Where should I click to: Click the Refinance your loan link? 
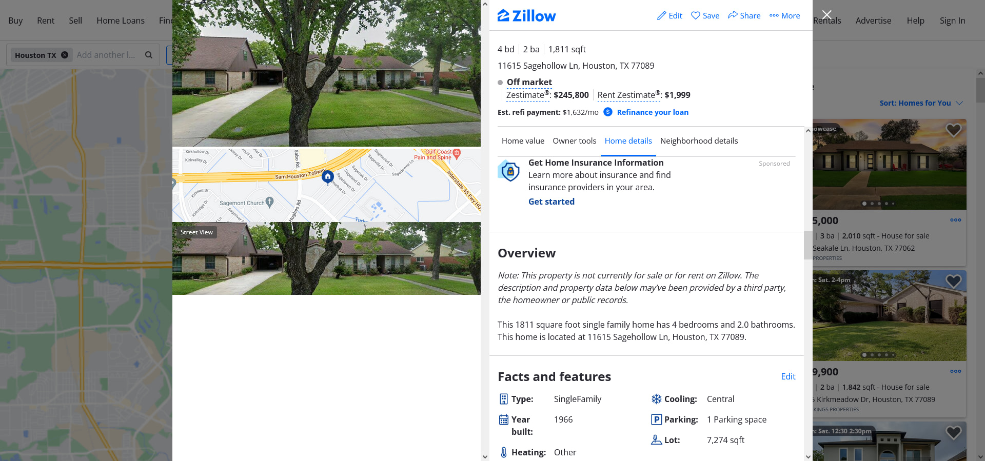pyautogui.click(x=653, y=112)
